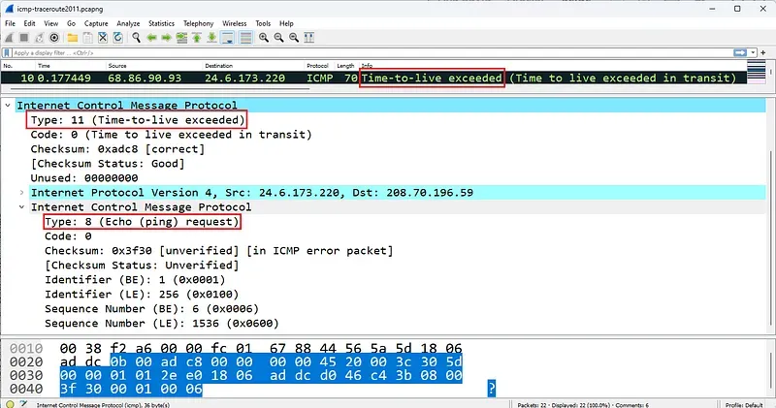
Task: Select 'Identifier (BE): 1 (0x0001)' field
Action: tap(135, 279)
